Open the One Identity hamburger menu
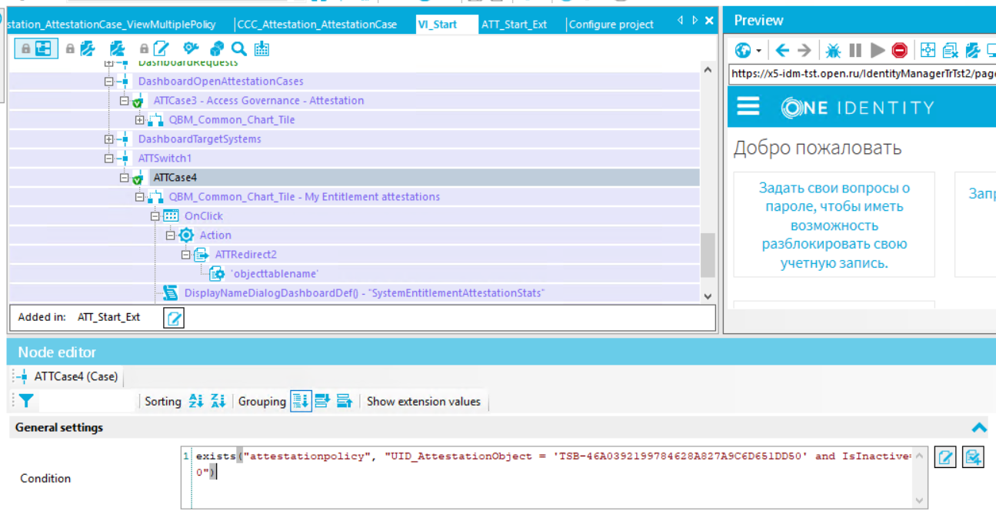The width and height of the screenshot is (996, 511). click(x=748, y=107)
